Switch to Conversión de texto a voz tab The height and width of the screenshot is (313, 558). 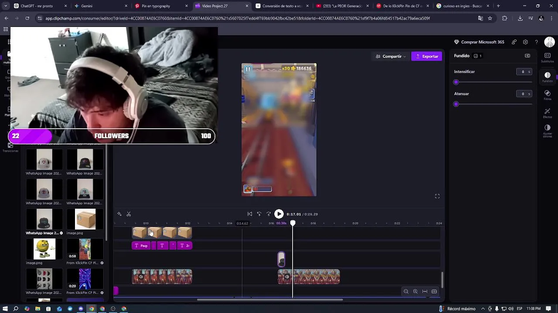(281, 6)
